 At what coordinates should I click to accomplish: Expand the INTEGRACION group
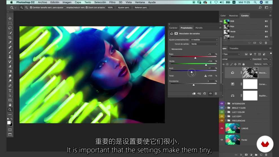click(226, 103)
